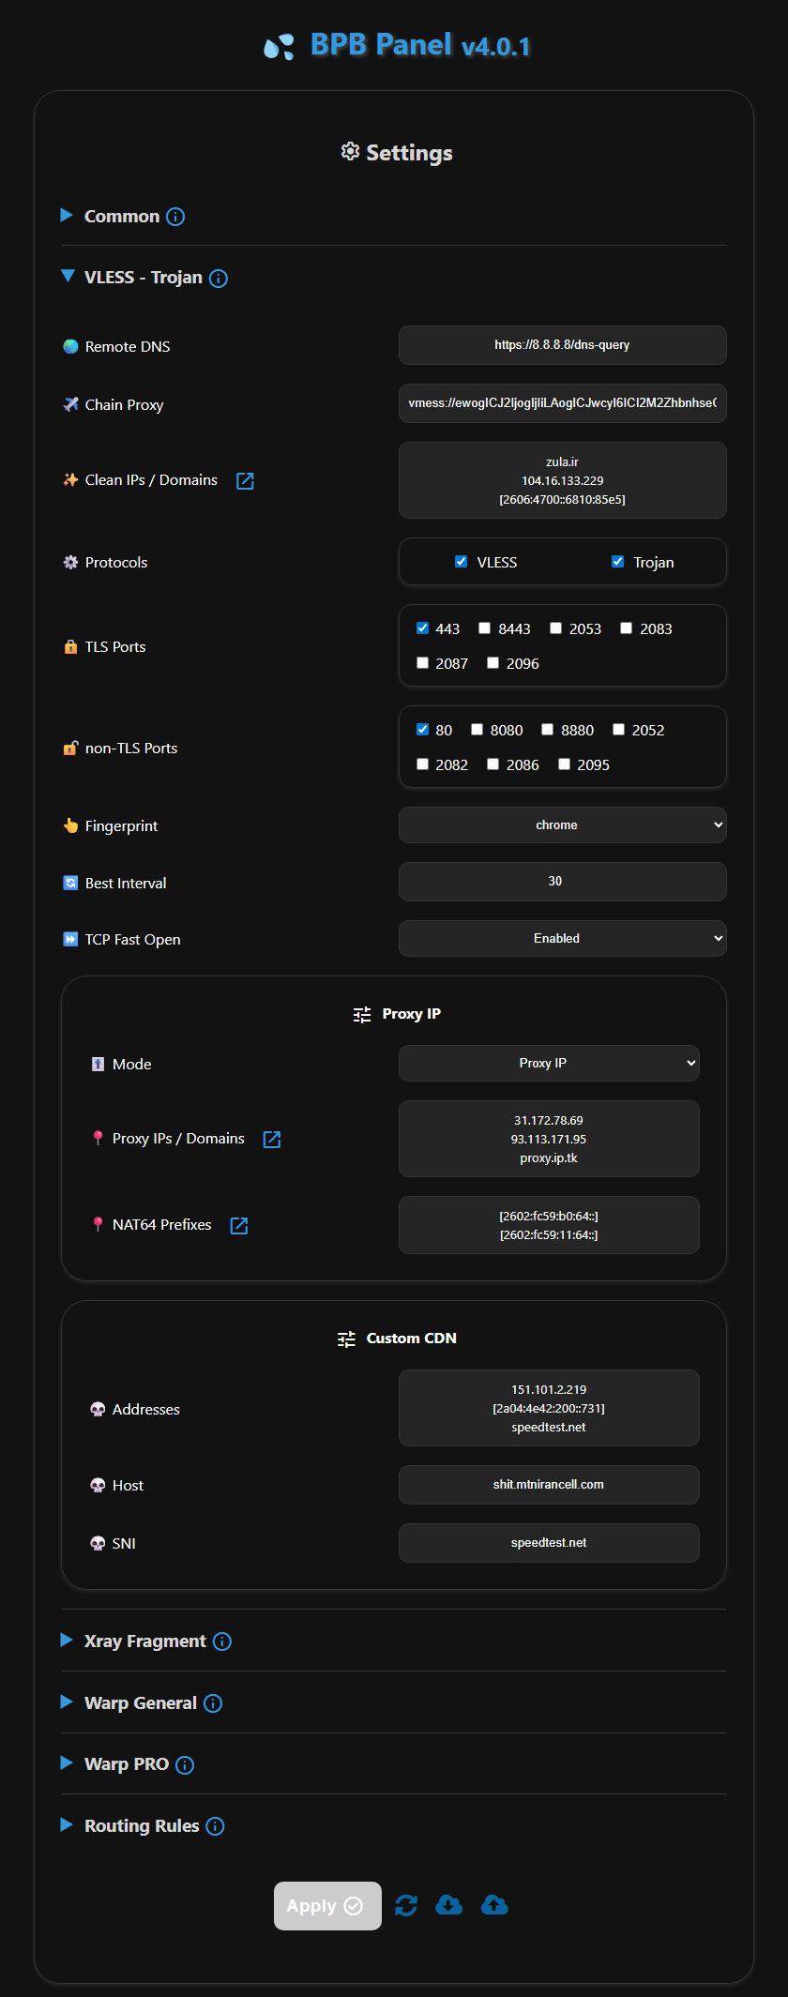Screen dimensions: 788x1997
Task: Click the cloud download icon
Action: pyautogui.click(x=449, y=1905)
